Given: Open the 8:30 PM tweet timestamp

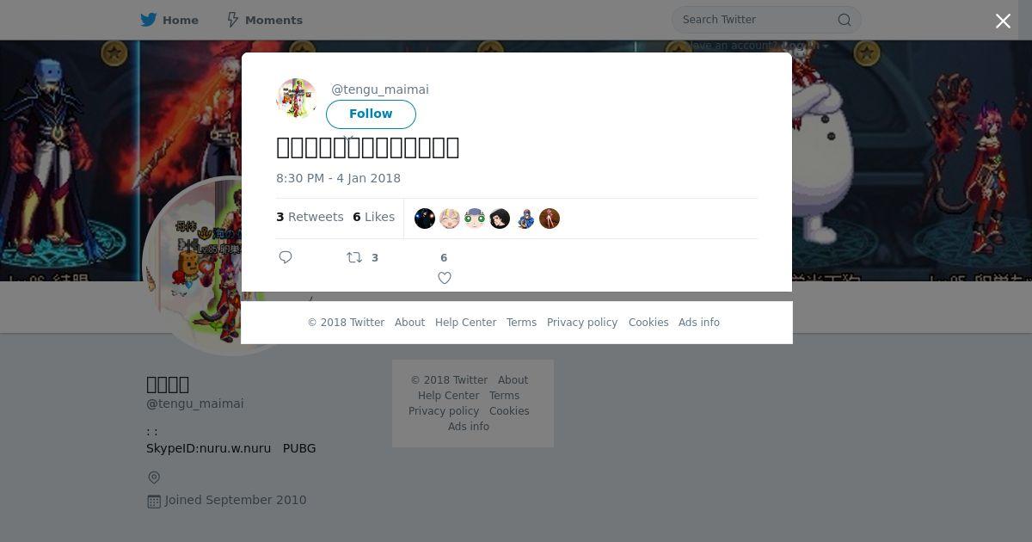Looking at the screenshot, I should (x=338, y=178).
